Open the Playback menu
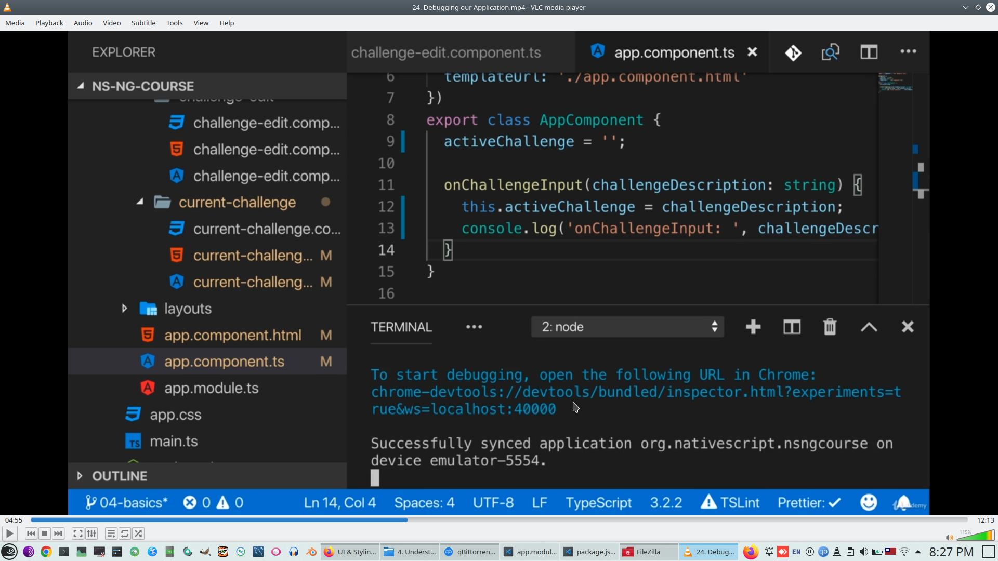Image resolution: width=998 pixels, height=561 pixels. tap(49, 23)
